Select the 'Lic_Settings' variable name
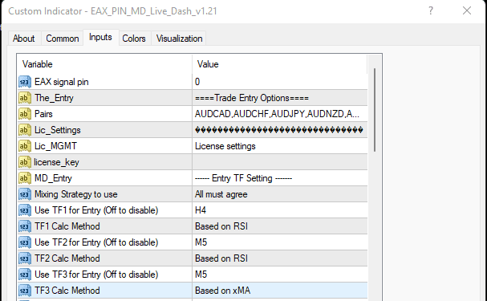 point(58,130)
